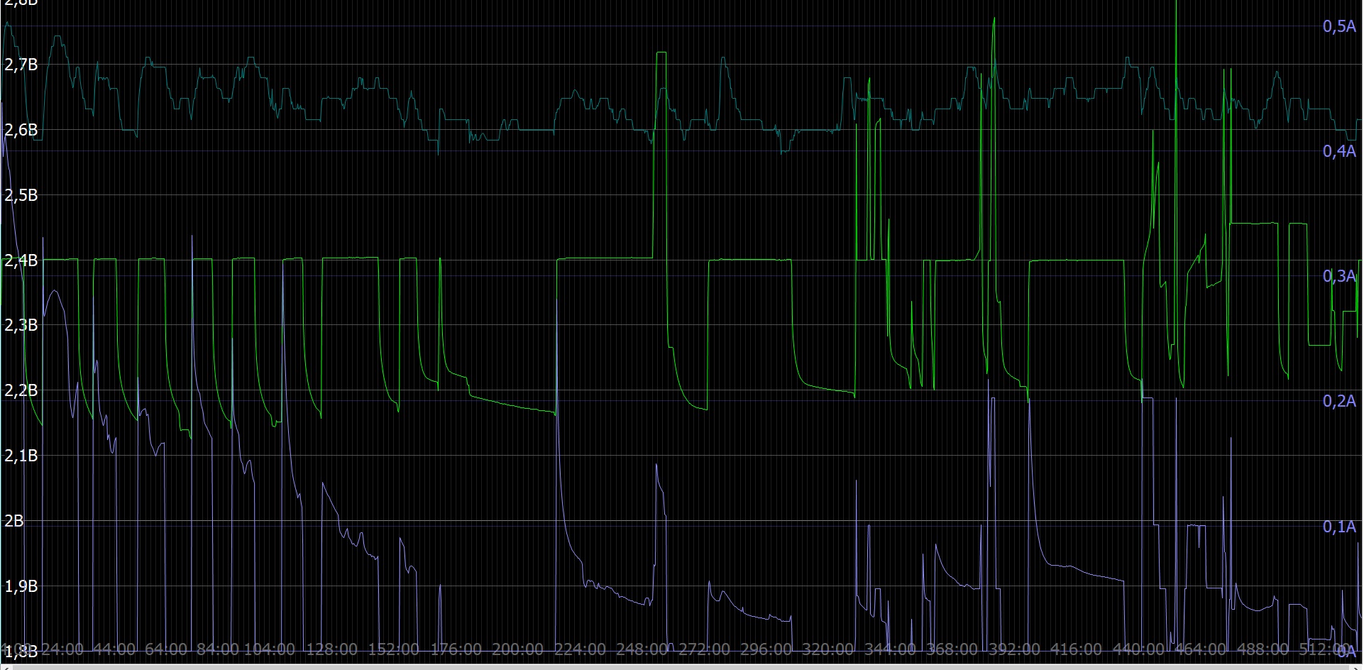This screenshot has height=670, width=1364.
Task: Click the 0,5A current axis label
Action: [1339, 27]
